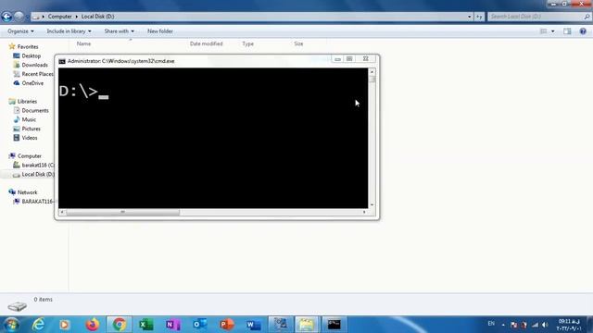The width and height of the screenshot is (593, 333).
Task: Sort by the Size column header
Action: click(298, 43)
